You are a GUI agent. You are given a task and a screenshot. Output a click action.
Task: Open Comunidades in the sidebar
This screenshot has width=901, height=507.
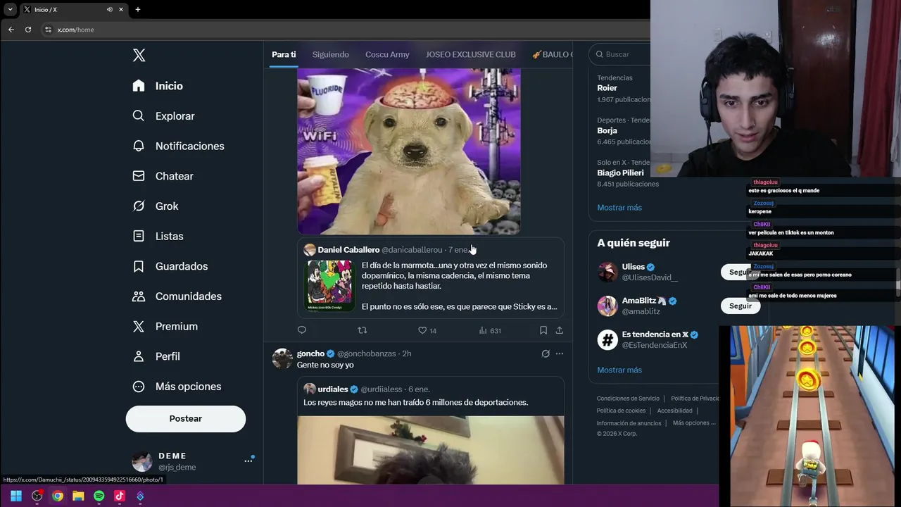coord(177,296)
